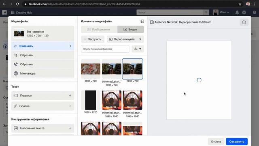Open the Изменить media option
This screenshot has width=259, height=146.
[43, 46]
